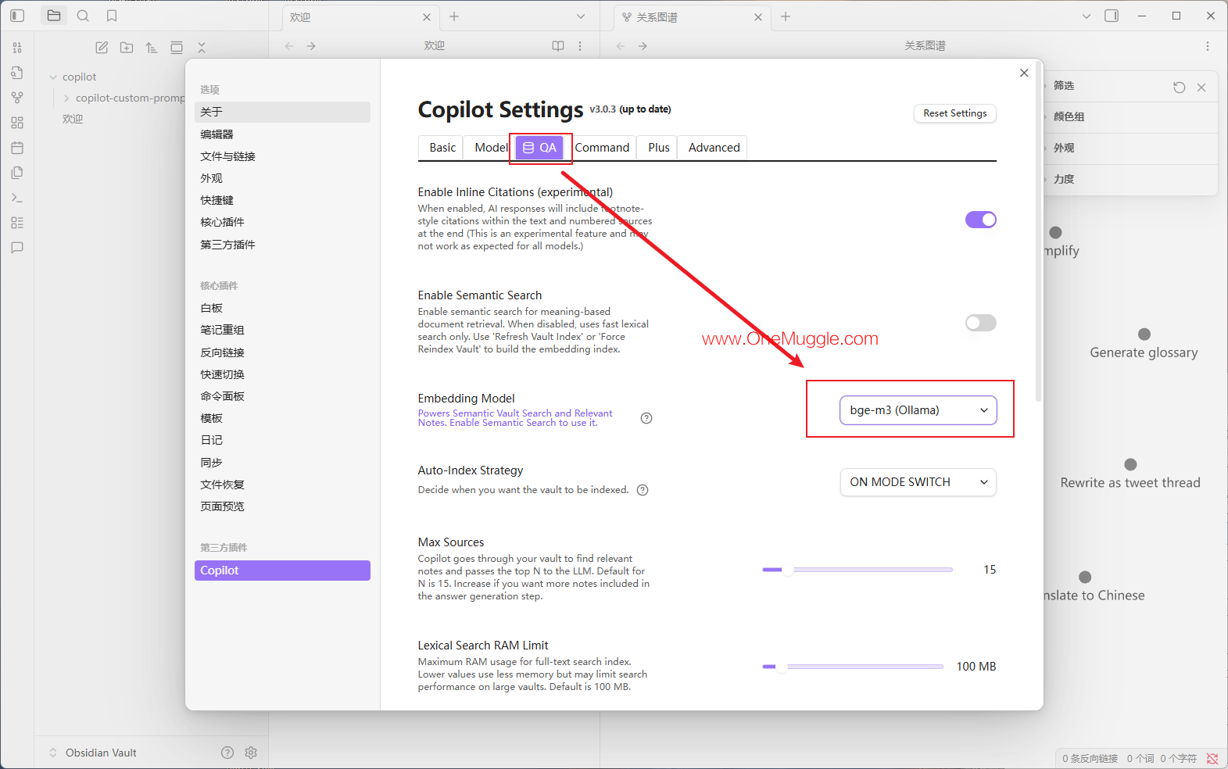Collapse all folders icon in file explorer

click(x=202, y=48)
